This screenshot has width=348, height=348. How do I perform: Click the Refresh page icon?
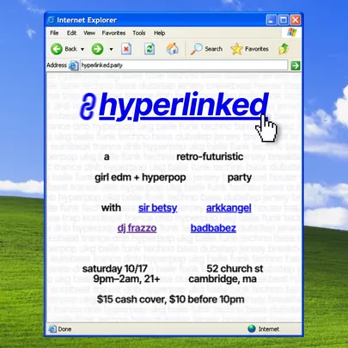click(x=150, y=49)
